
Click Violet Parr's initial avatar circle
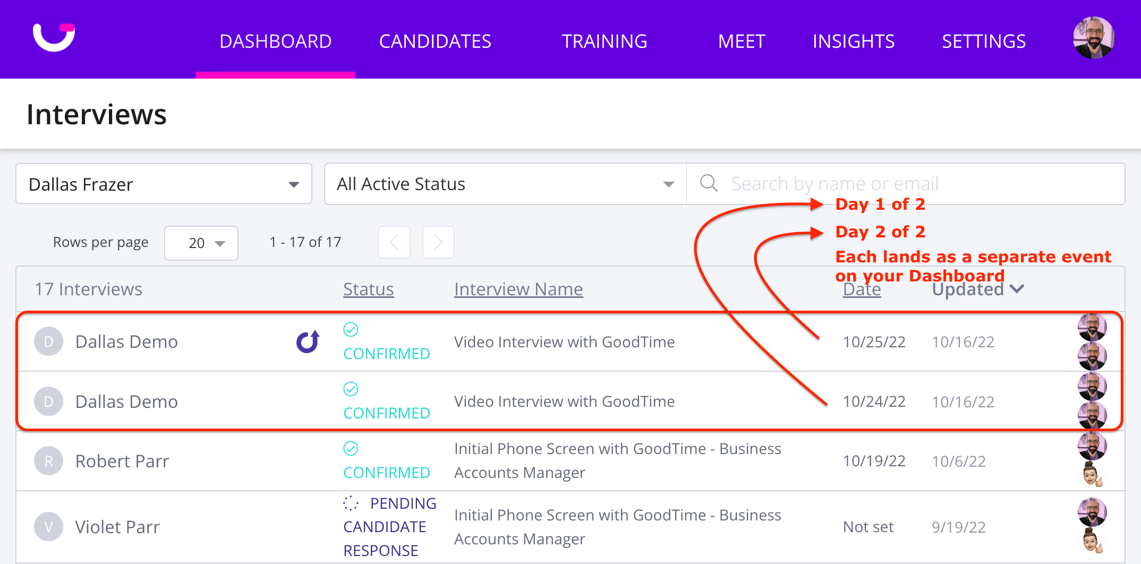coord(48,527)
